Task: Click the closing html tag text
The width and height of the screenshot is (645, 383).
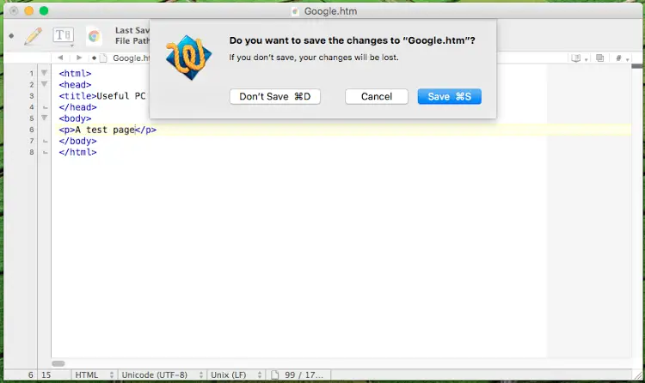Action: [77, 152]
